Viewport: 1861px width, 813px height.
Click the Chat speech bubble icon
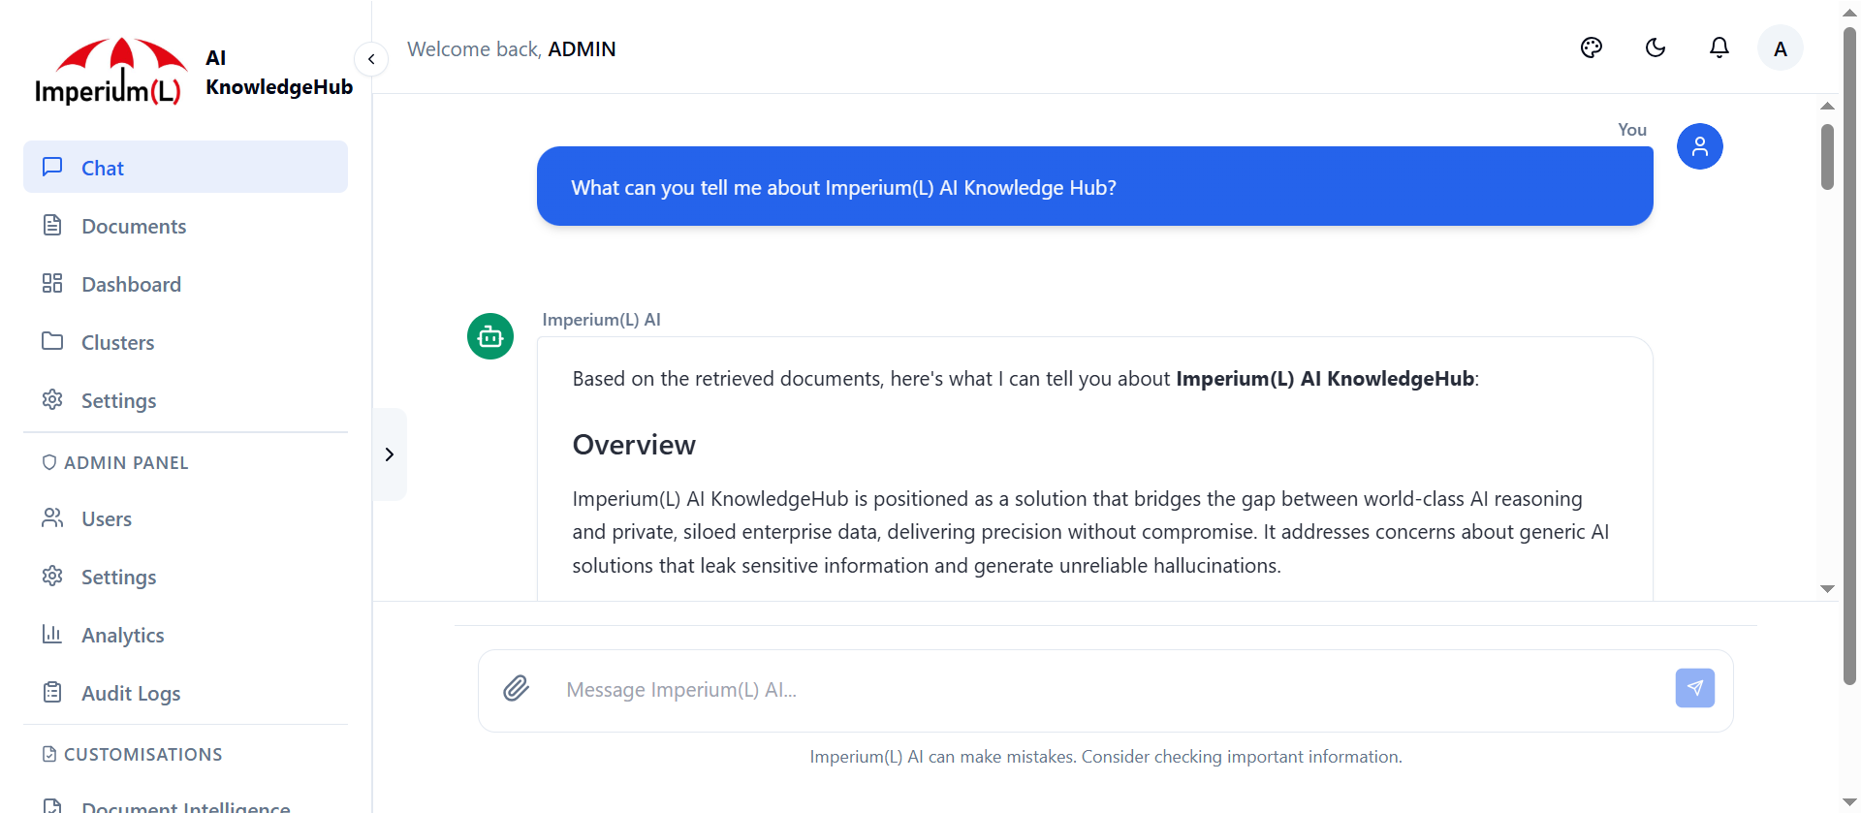52,167
